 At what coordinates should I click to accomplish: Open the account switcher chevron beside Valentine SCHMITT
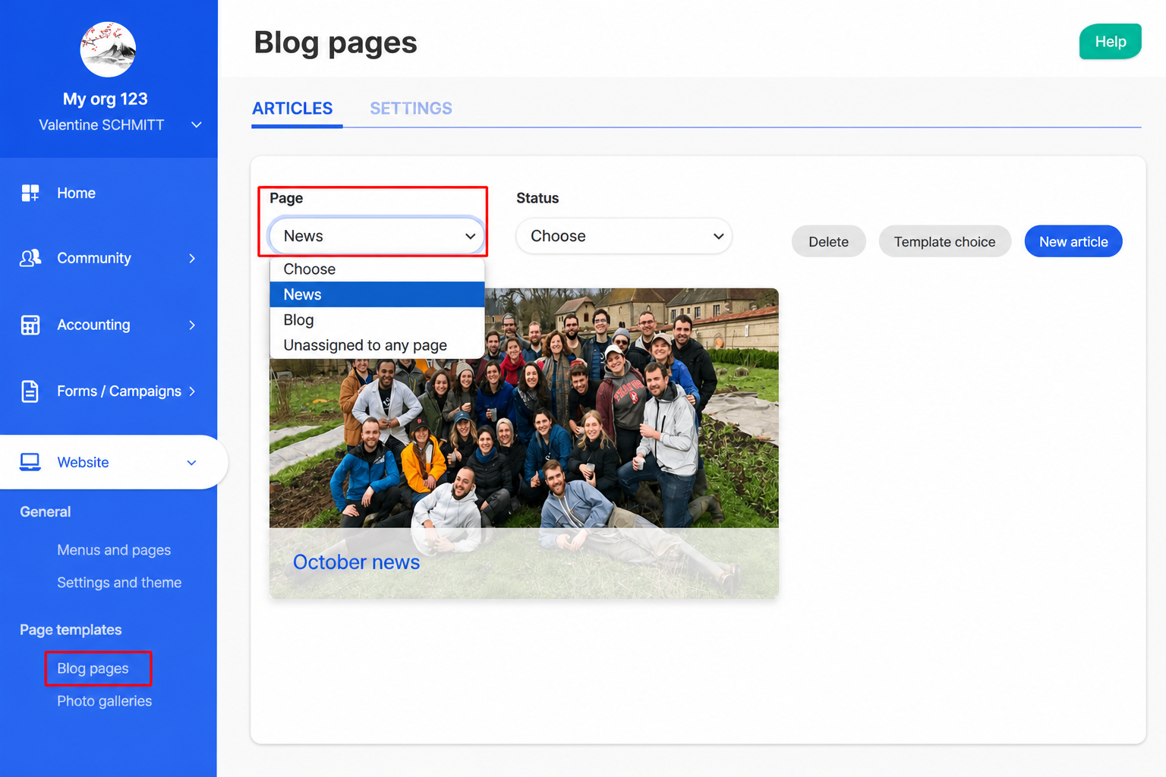(196, 124)
